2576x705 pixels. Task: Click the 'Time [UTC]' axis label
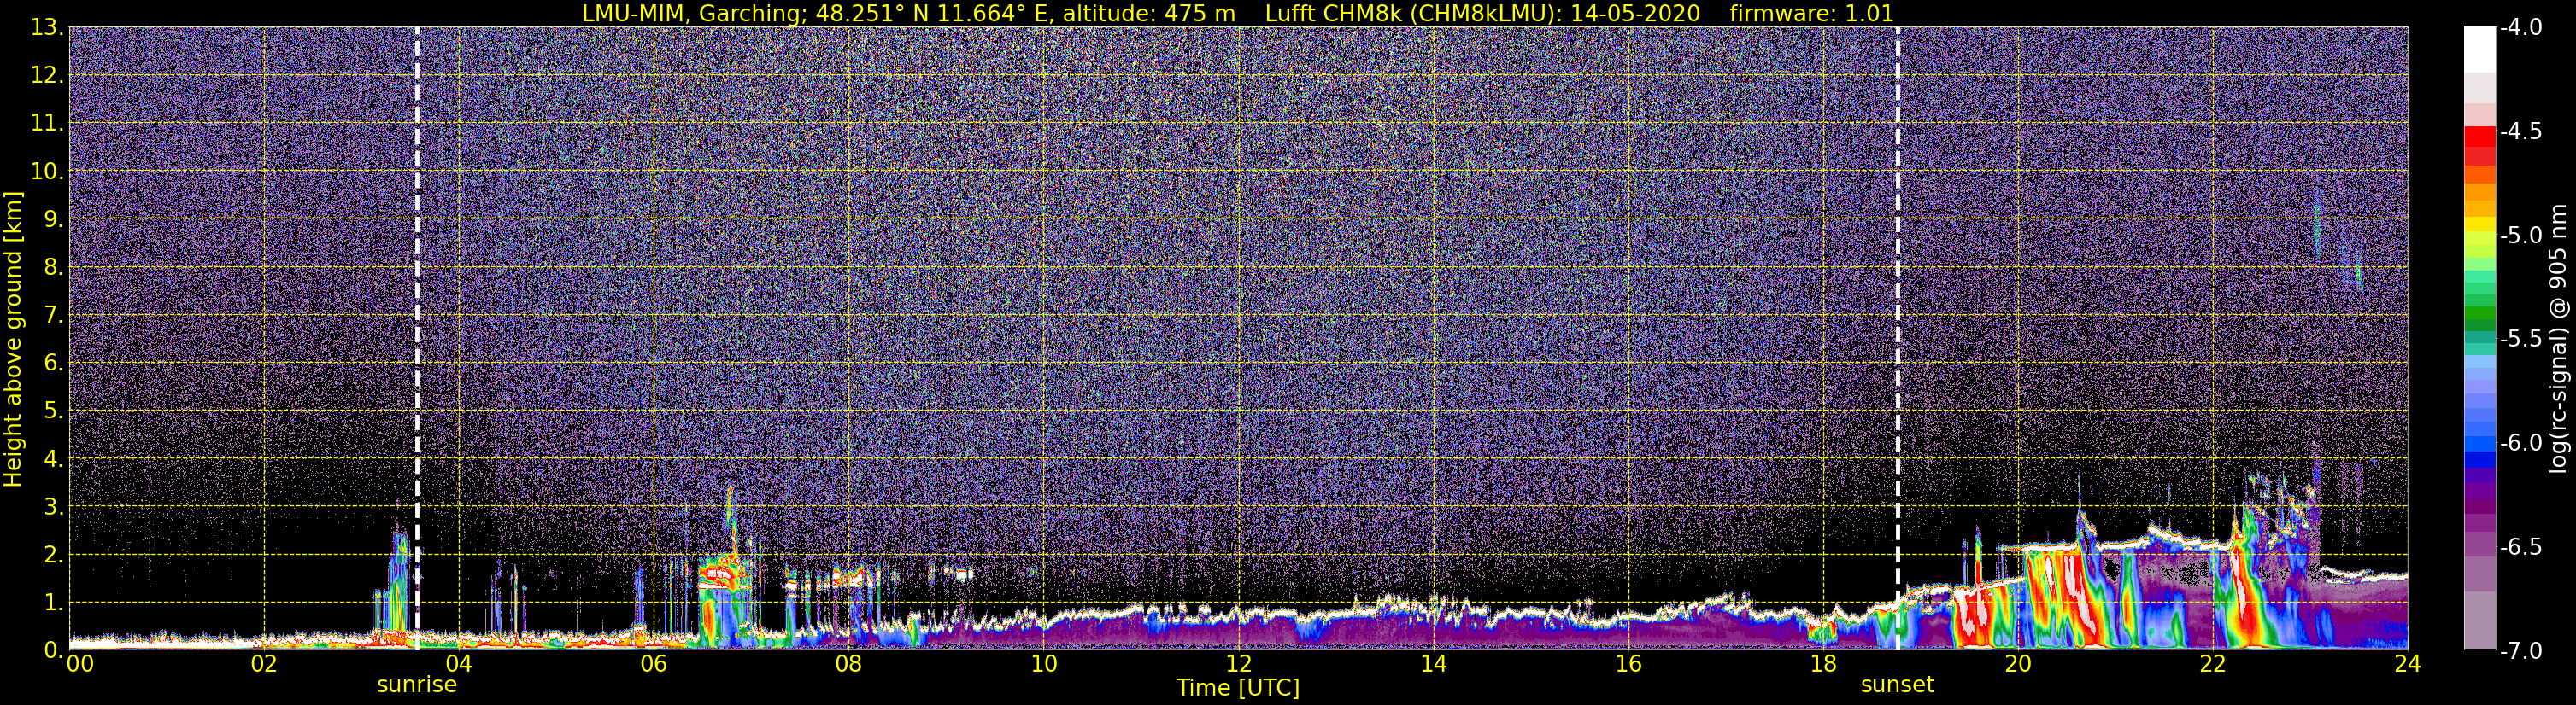1238,688
